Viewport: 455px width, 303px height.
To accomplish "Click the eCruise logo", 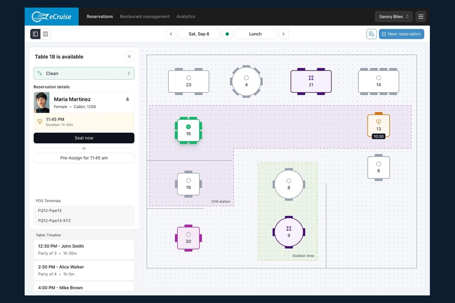I will coord(51,17).
